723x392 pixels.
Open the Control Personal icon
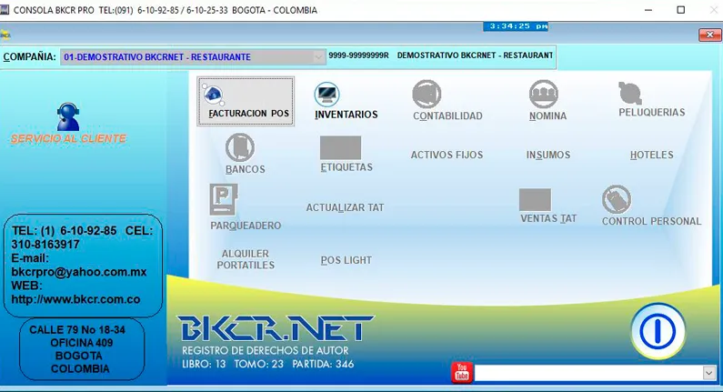(x=617, y=199)
